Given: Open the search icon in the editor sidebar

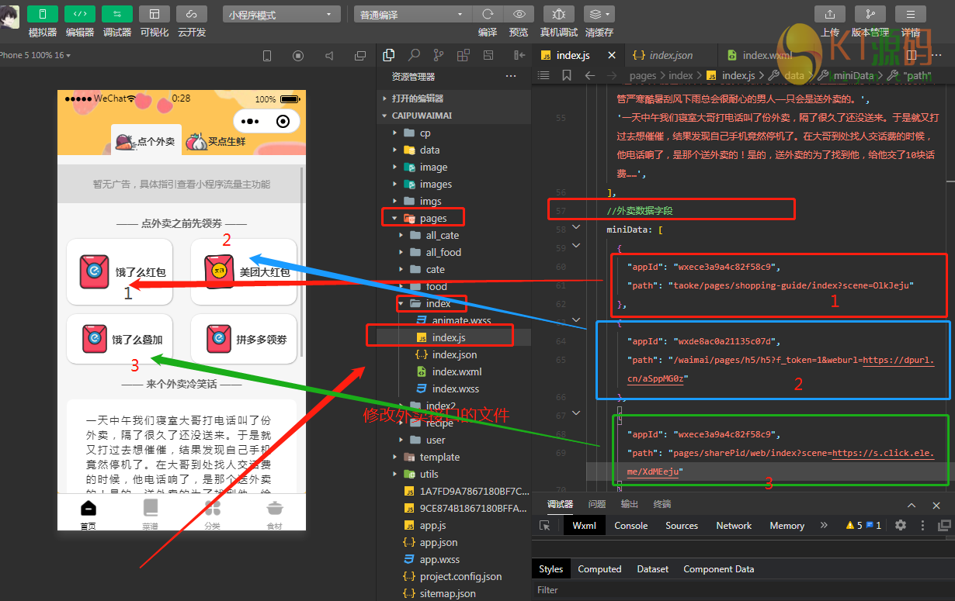Looking at the screenshot, I should (x=414, y=55).
